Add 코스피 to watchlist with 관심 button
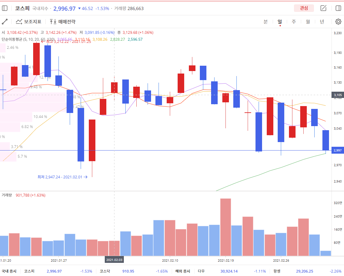Viewport: 344px width, 276px height. 304,8
